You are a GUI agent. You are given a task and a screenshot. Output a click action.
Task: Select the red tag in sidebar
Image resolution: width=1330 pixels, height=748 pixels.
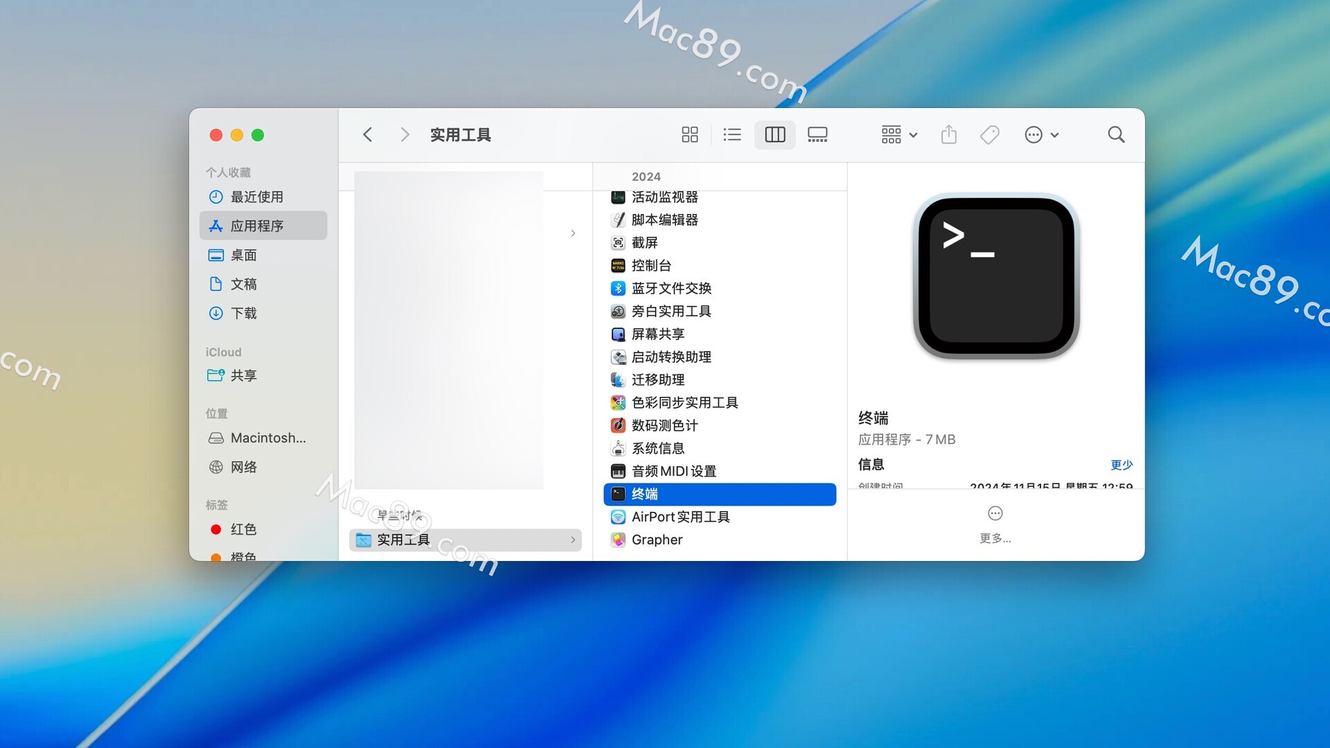pyautogui.click(x=242, y=529)
